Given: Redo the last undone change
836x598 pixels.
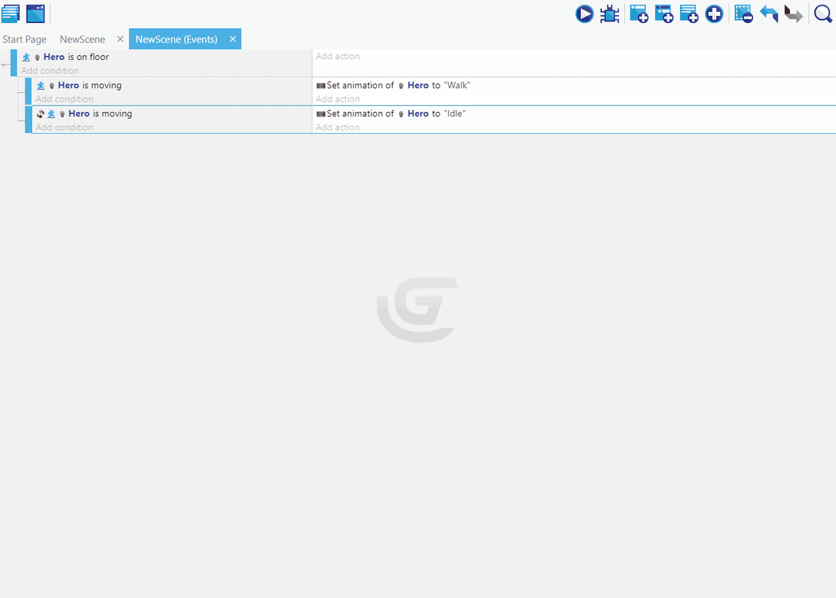Looking at the screenshot, I should pos(794,14).
